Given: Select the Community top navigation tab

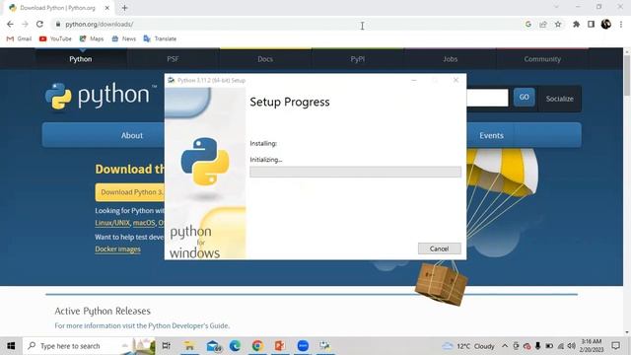Looking at the screenshot, I should [542, 59].
